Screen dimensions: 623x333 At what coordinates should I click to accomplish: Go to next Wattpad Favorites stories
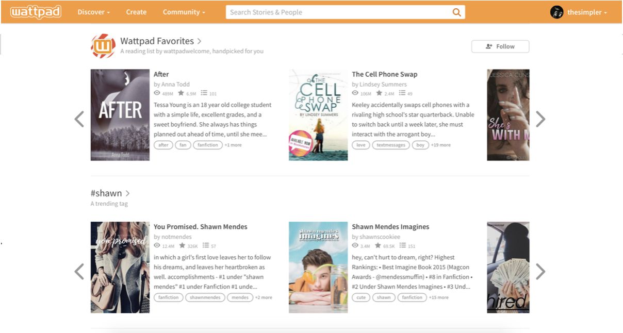[540, 119]
